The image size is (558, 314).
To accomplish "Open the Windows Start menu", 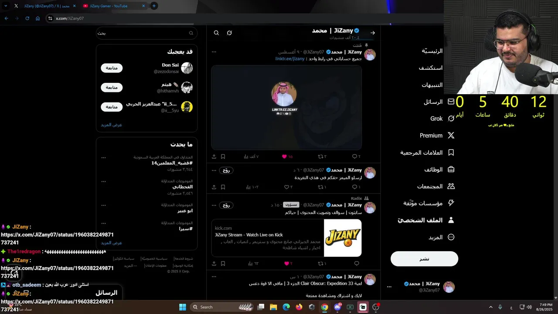I will tap(183, 307).
